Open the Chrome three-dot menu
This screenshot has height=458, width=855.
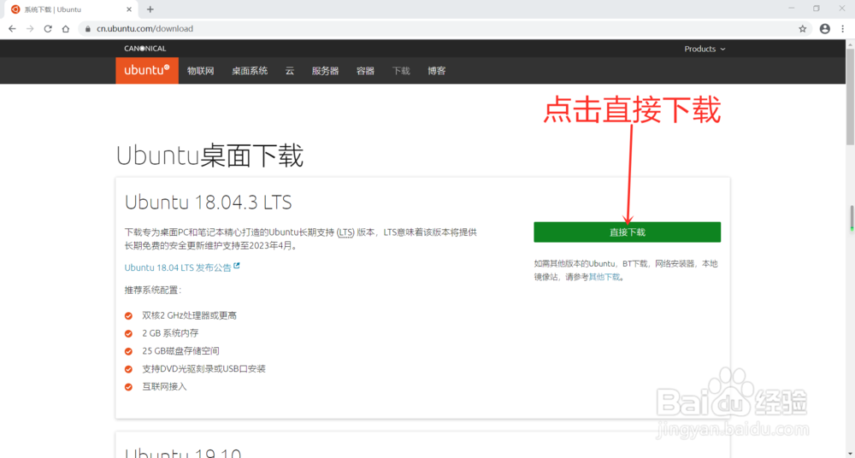(843, 29)
